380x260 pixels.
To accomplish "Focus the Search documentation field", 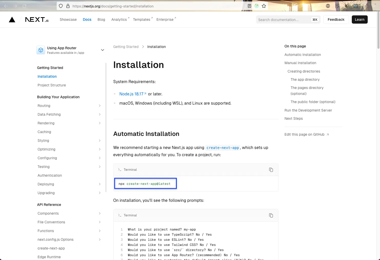I will click(x=288, y=19).
